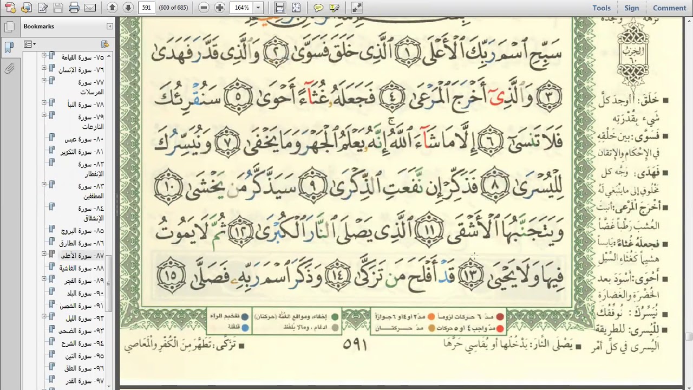
Task: Click the zoom value field 164%
Action: coord(241,8)
